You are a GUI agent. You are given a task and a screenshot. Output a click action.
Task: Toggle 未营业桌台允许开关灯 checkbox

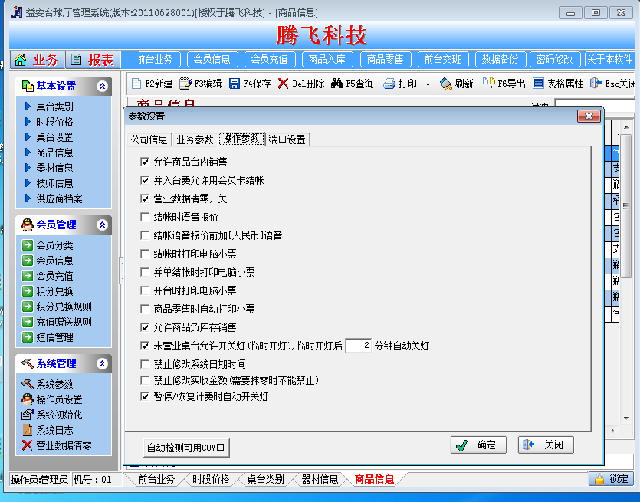tap(145, 346)
